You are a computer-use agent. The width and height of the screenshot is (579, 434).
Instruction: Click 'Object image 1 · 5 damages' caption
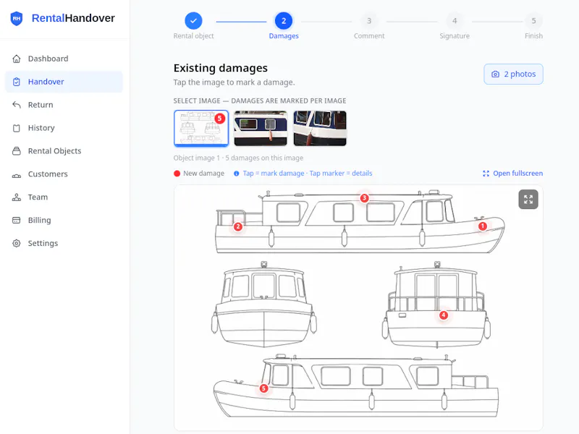[x=238, y=158]
